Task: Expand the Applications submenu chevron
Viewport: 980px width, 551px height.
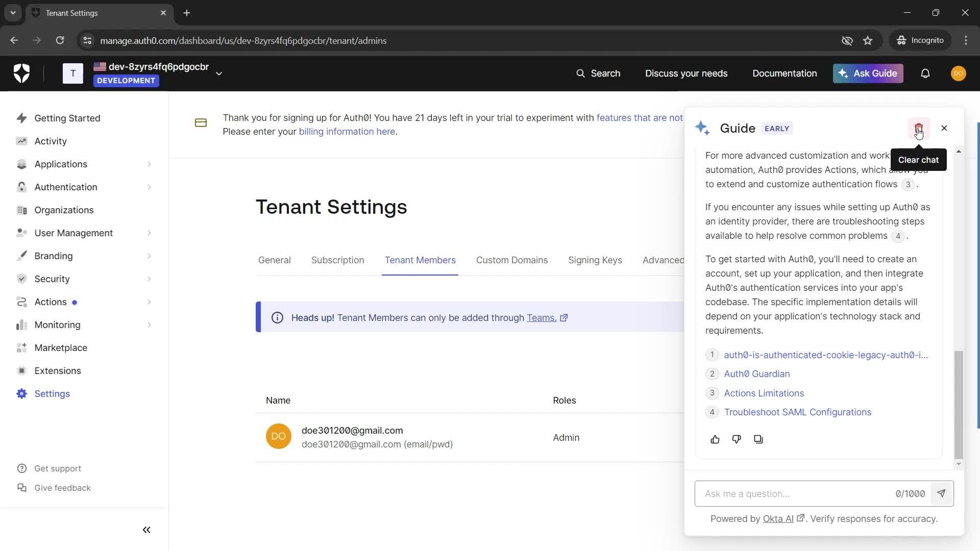Action: (x=149, y=164)
